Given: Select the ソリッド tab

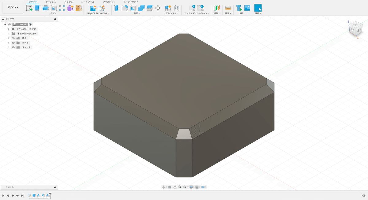Looking at the screenshot, I should click(x=33, y=2).
